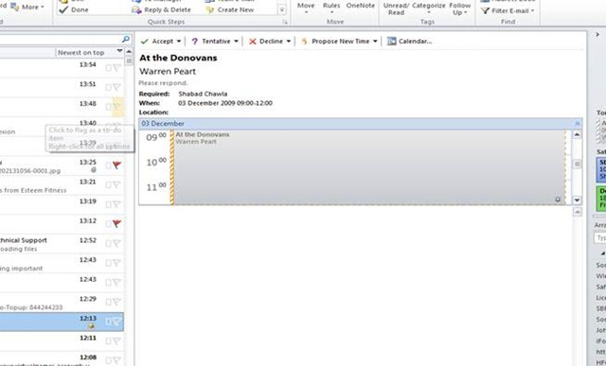606x366 pixels.
Task: Open the 12:43 important email
Action: point(62,264)
